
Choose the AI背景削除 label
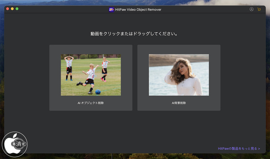[x=179, y=103]
